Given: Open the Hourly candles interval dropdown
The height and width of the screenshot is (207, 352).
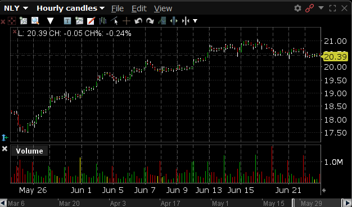Looking at the screenshot, I should (70, 8).
